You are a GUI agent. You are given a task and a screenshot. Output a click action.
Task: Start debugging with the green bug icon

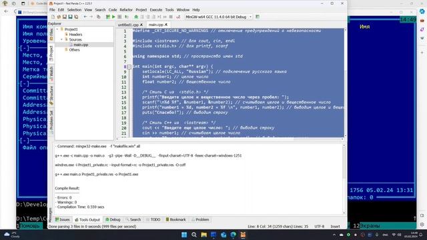pyautogui.click(x=136, y=17)
